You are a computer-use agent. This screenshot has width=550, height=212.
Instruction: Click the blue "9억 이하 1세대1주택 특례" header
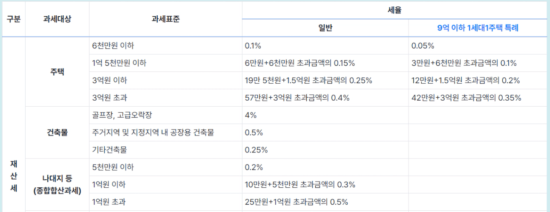(x=478, y=28)
